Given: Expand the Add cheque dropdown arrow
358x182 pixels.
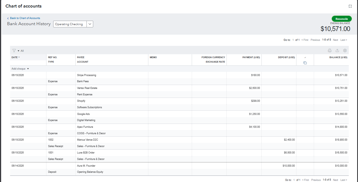Looking at the screenshot, I should coord(28,69).
